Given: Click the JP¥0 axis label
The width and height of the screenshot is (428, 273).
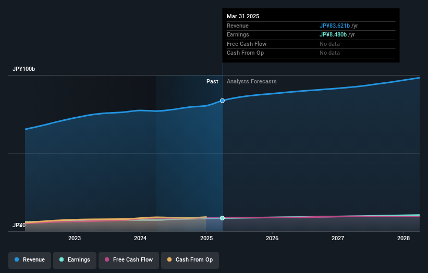Looking at the screenshot, I should 19,225.
